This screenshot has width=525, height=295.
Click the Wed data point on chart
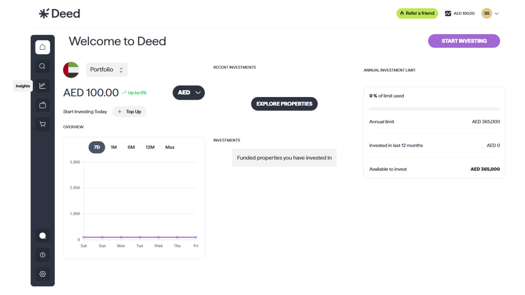(x=158, y=237)
